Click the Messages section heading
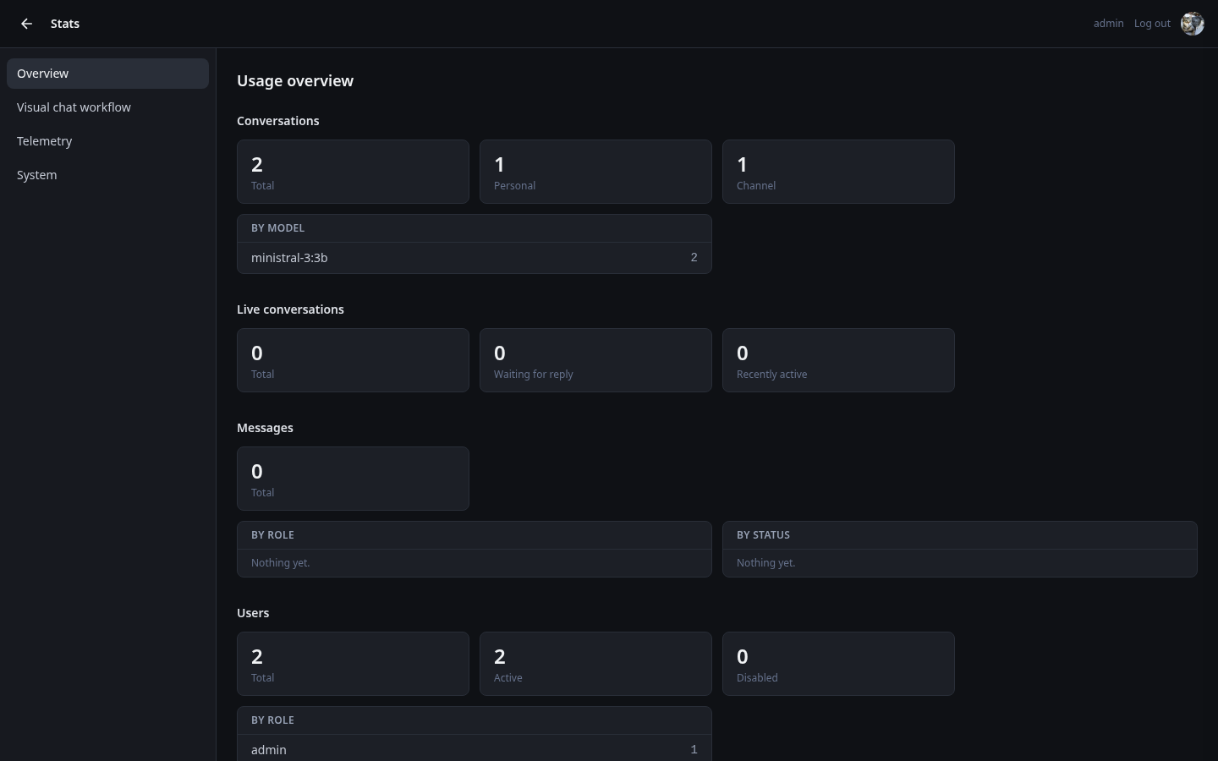 pyautogui.click(x=265, y=428)
